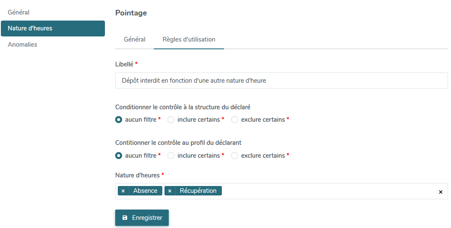The height and width of the screenshot is (228, 451).
Task: Click the floppy disk icon on Enregistrer
Action: point(125,218)
